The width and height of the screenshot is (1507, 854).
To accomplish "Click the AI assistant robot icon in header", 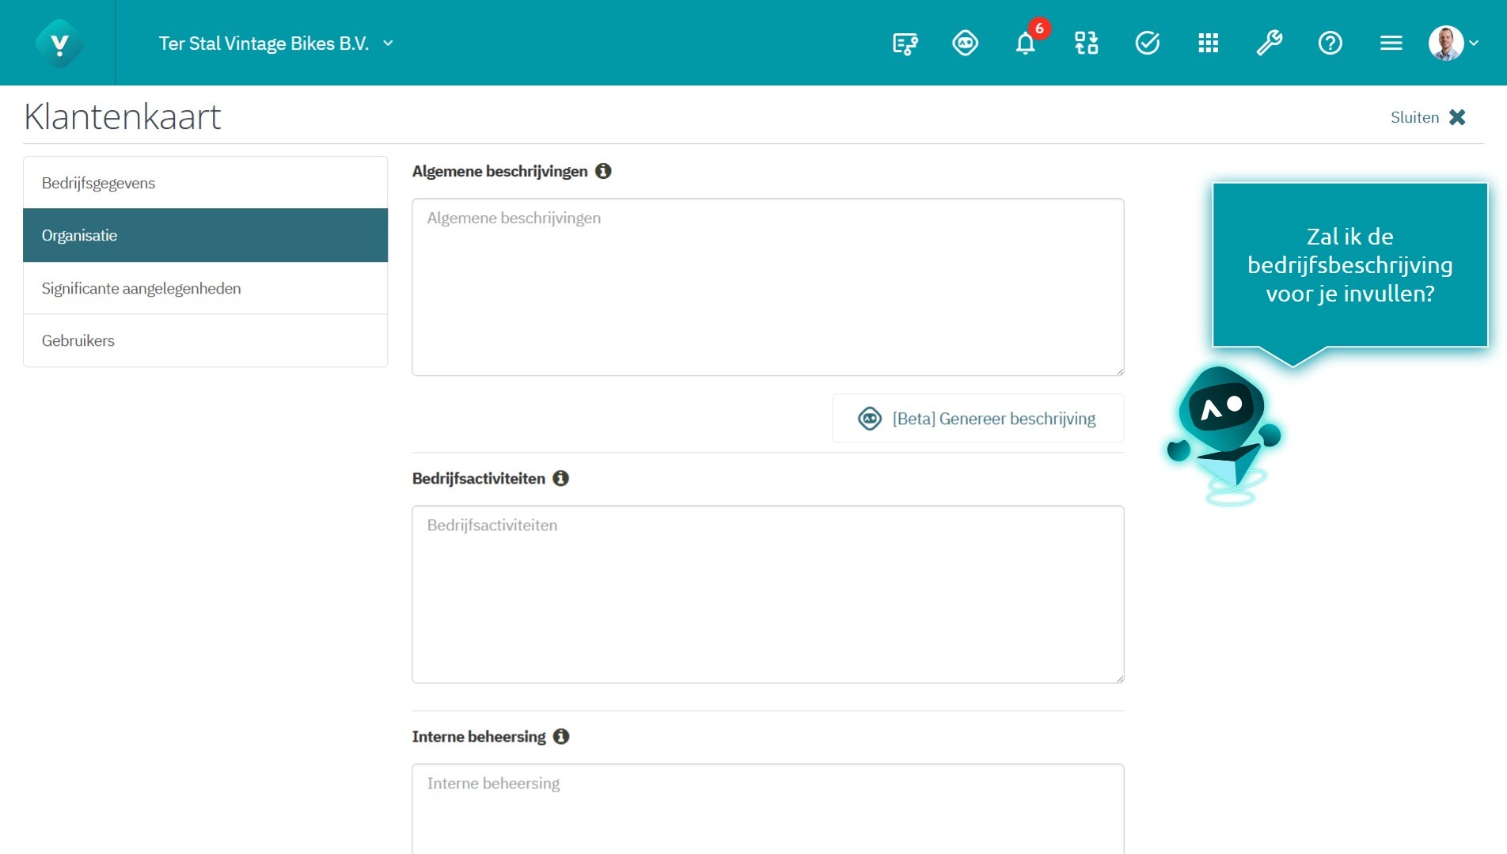I will click(965, 43).
